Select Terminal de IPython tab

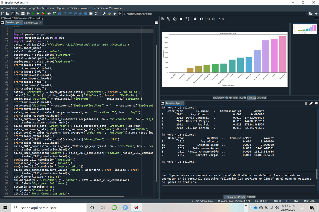tap(234, 197)
